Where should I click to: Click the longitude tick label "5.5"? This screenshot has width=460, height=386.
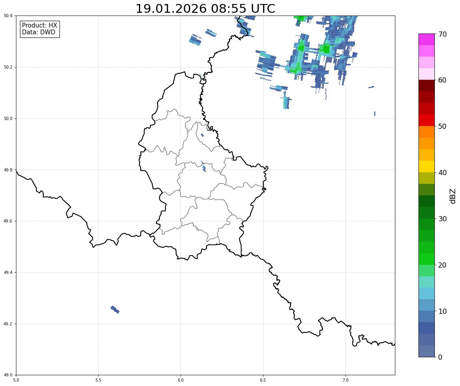(98, 380)
